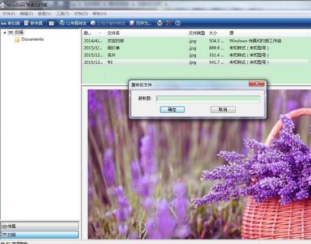Switch to 传真 panel at bottom-left
The width and height of the screenshot is (311, 244).
[x=40, y=226]
